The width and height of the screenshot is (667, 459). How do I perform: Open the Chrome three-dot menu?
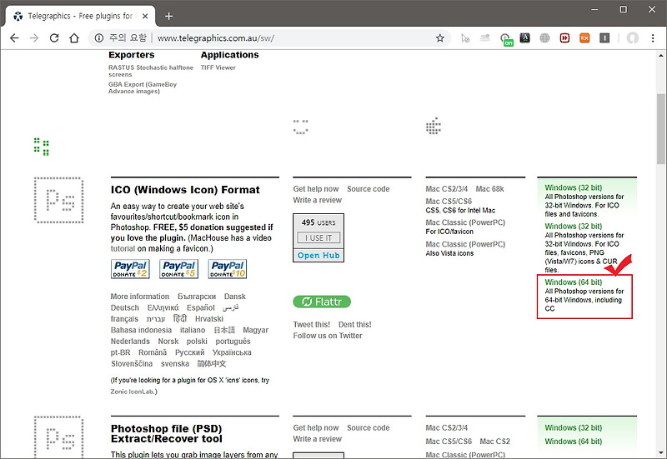pos(653,37)
